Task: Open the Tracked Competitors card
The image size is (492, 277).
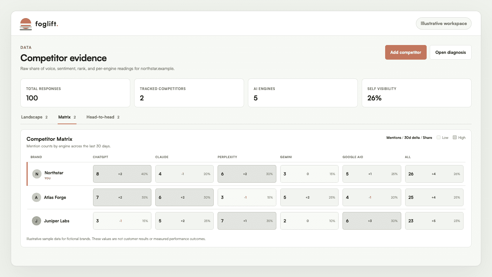Action: 189,93
